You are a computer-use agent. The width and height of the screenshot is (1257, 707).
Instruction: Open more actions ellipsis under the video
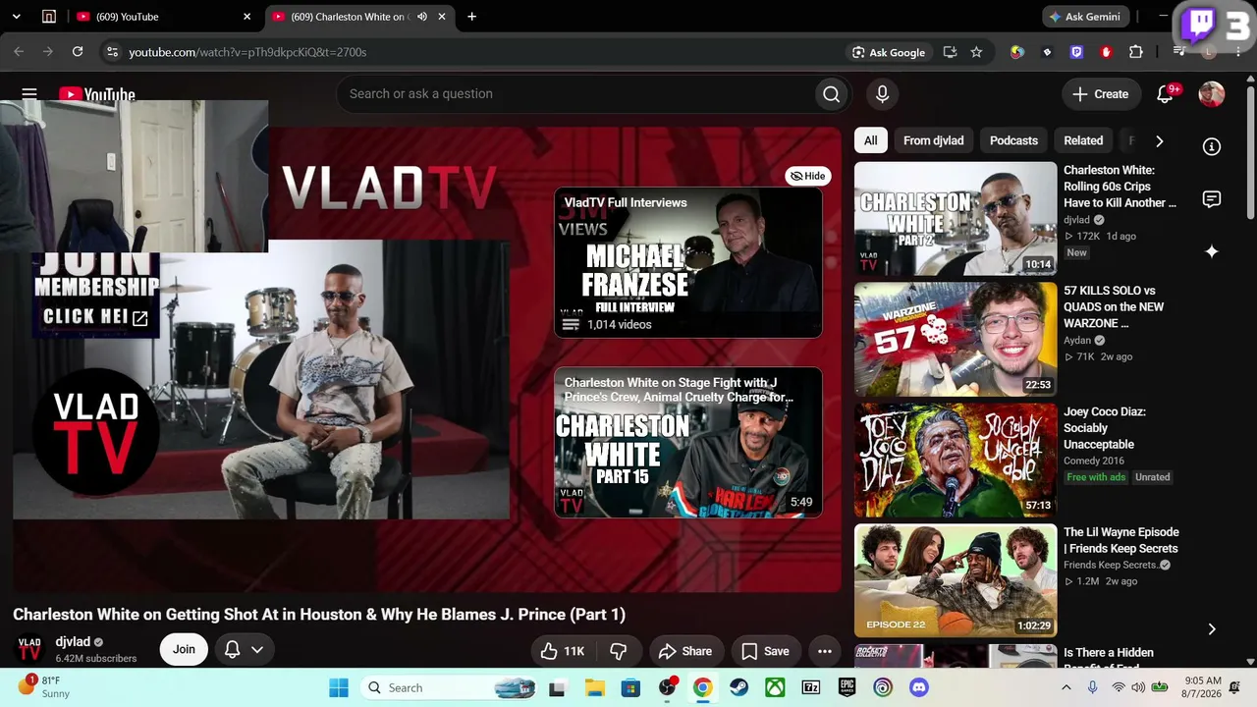pos(825,651)
